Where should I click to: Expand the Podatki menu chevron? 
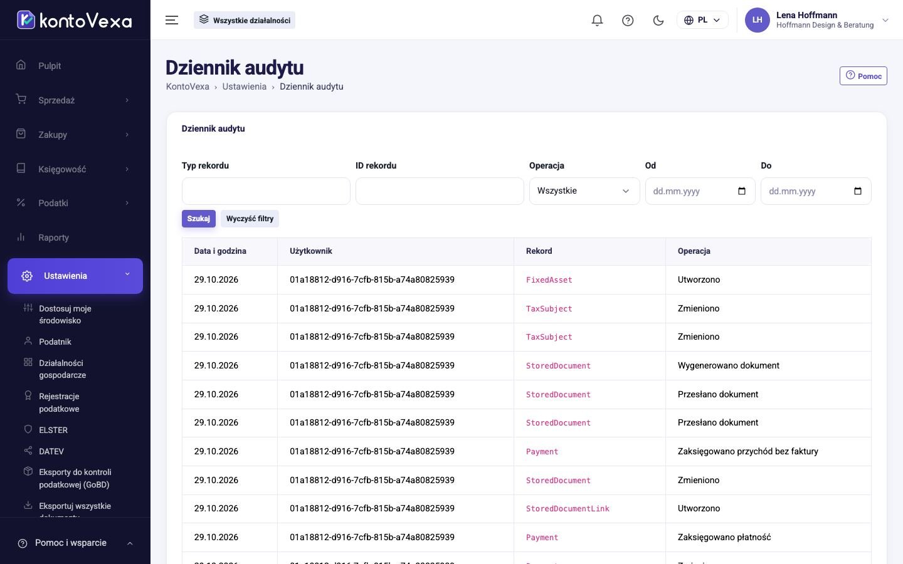[x=127, y=203]
